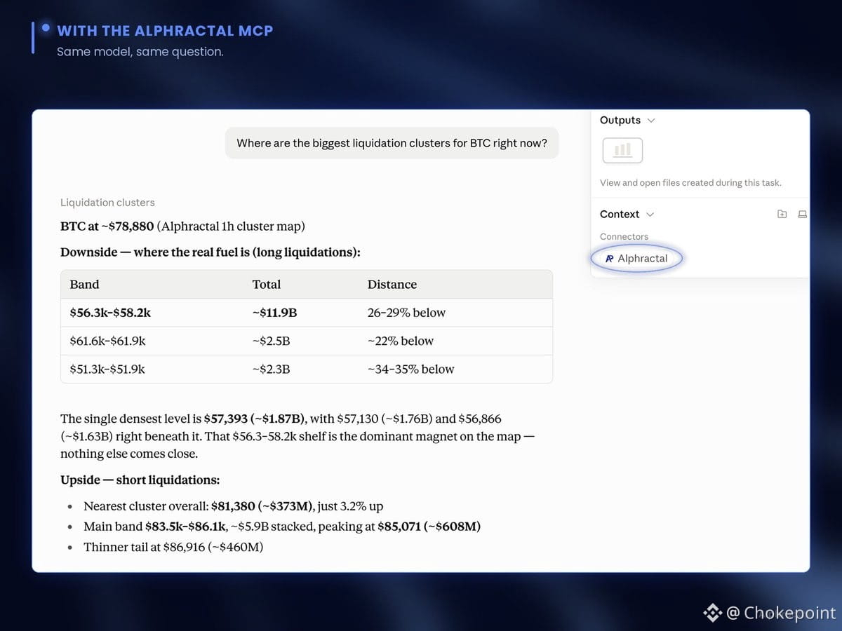Click the Upside short liquidations heading
This screenshot has width=842, height=631.
click(140, 480)
